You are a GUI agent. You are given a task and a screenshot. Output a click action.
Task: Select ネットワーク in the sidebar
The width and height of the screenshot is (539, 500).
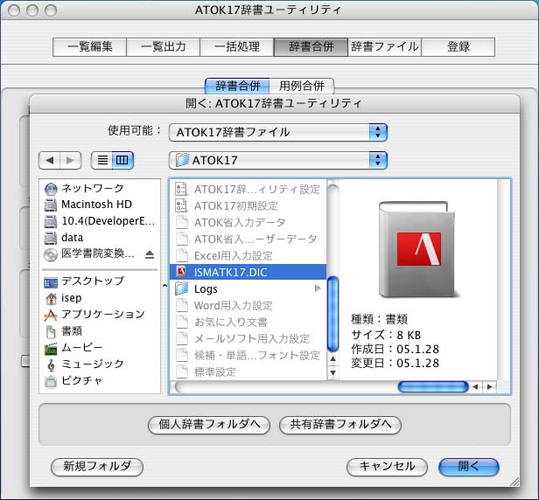pyautogui.click(x=100, y=188)
